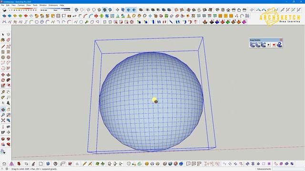Open the Edit menu

click(x=8, y=5)
